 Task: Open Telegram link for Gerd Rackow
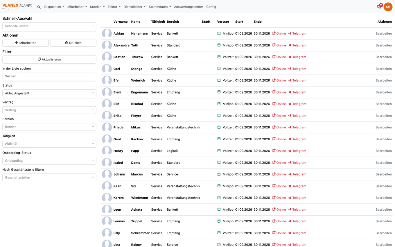pos(297,139)
